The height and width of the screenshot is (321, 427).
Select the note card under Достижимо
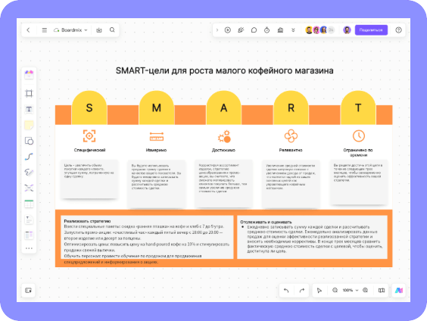coord(223,183)
